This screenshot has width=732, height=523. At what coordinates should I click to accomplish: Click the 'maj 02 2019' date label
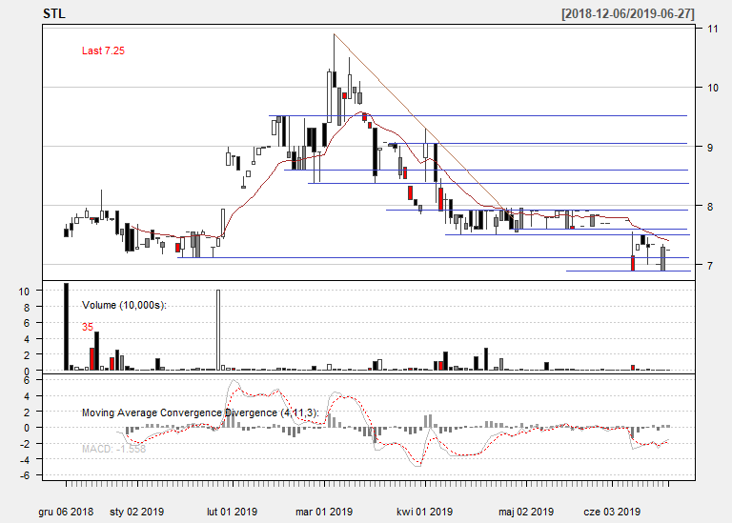(526, 512)
